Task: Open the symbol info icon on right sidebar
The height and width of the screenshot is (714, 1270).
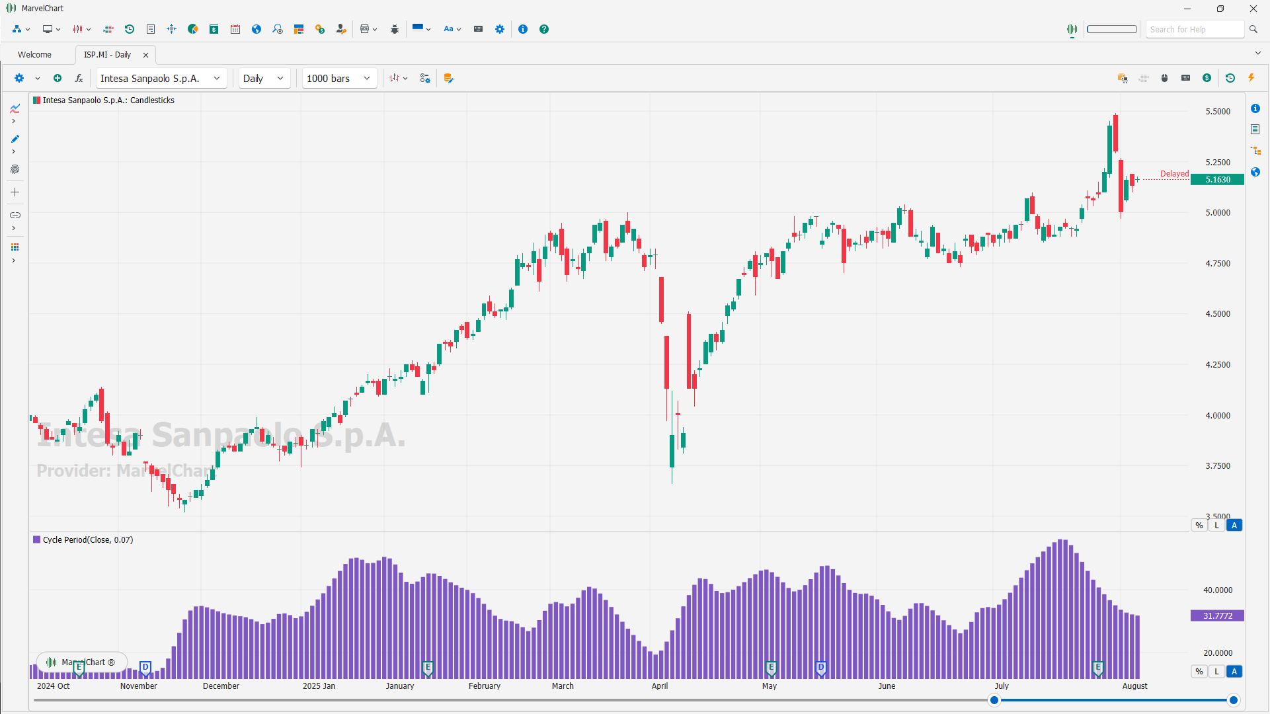Action: pyautogui.click(x=1255, y=108)
